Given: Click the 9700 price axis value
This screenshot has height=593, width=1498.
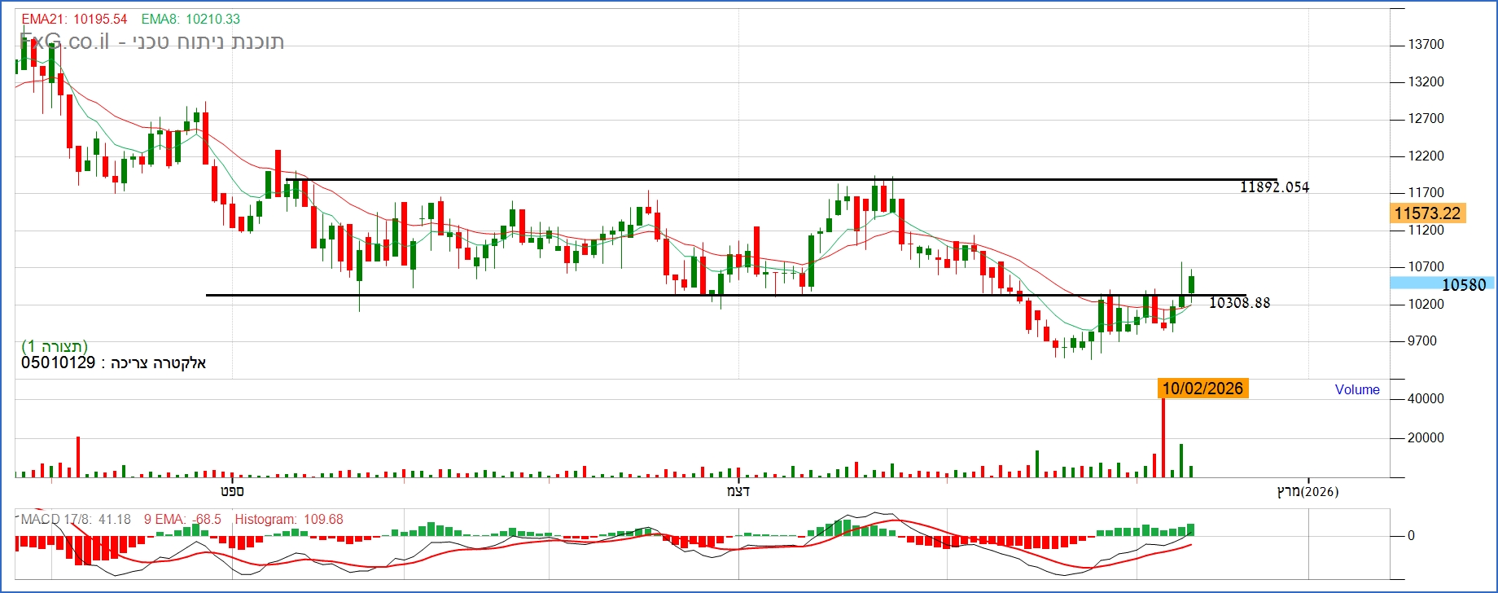Looking at the screenshot, I should (x=1423, y=341).
